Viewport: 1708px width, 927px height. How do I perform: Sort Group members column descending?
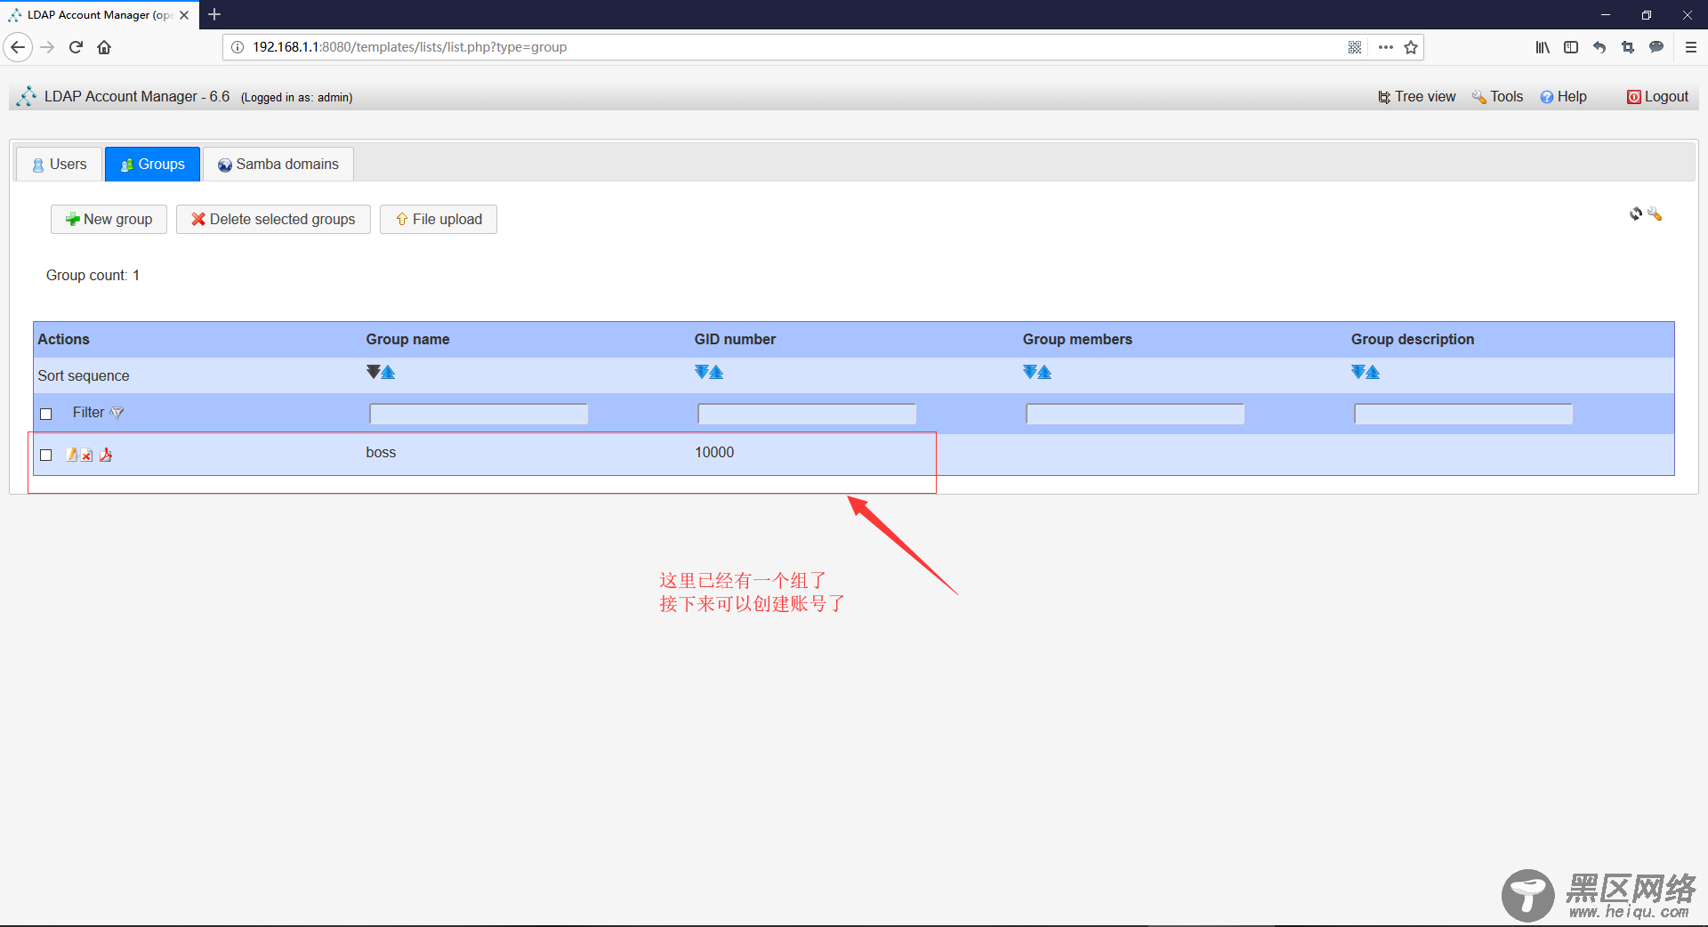click(x=1030, y=372)
